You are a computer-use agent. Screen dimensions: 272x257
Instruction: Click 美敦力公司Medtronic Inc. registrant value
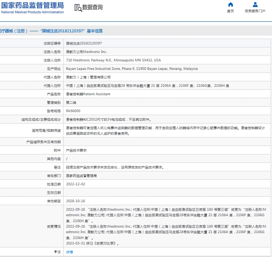point(86,52)
